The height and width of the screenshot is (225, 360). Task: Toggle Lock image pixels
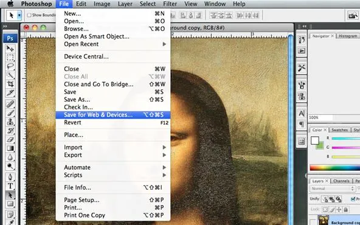pos(332,209)
